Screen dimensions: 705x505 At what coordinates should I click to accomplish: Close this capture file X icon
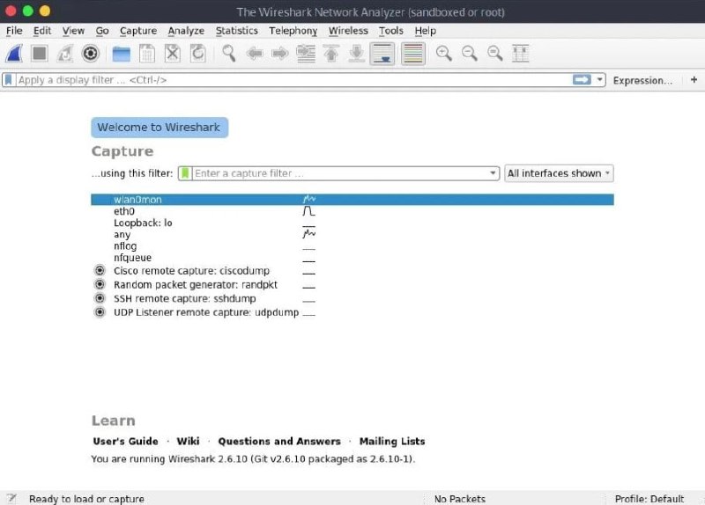click(x=172, y=54)
